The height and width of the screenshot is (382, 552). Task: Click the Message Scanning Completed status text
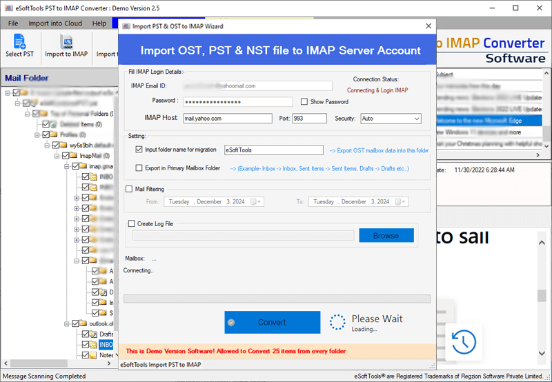[44, 376]
